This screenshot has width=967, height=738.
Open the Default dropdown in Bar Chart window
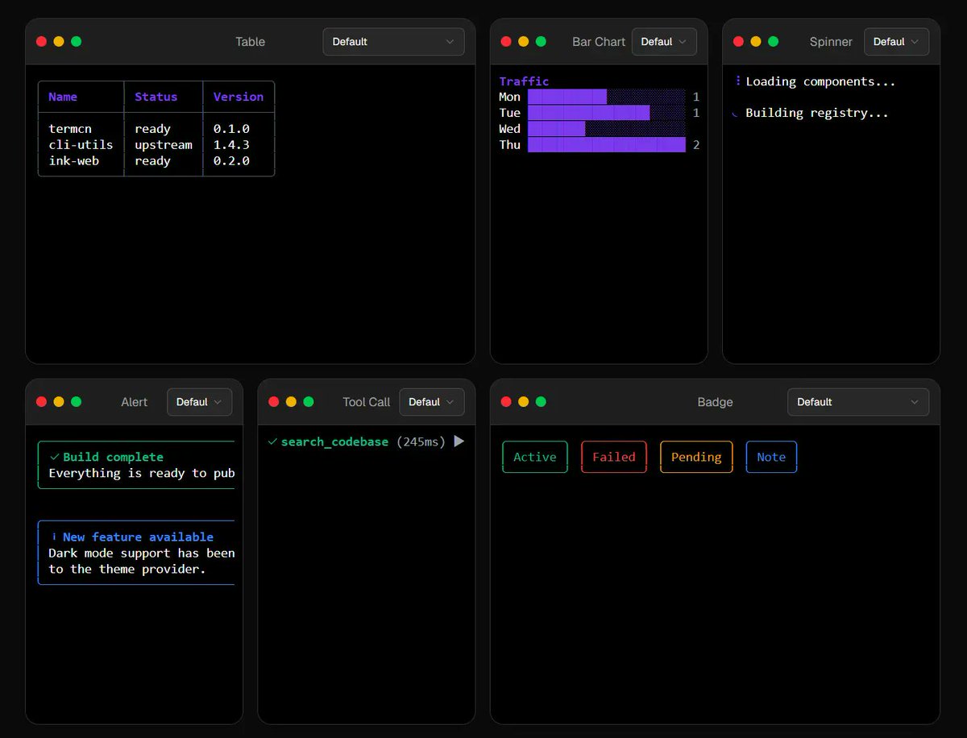pyautogui.click(x=664, y=42)
